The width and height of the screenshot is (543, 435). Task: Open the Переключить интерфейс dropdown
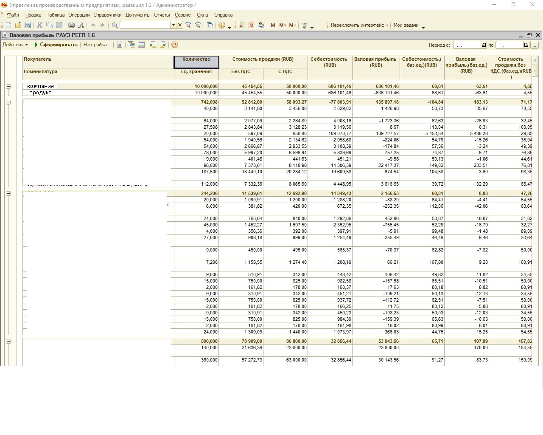tap(359, 25)
